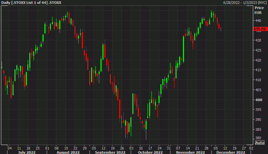Click the bold 400 price axis label

[258, 100]
